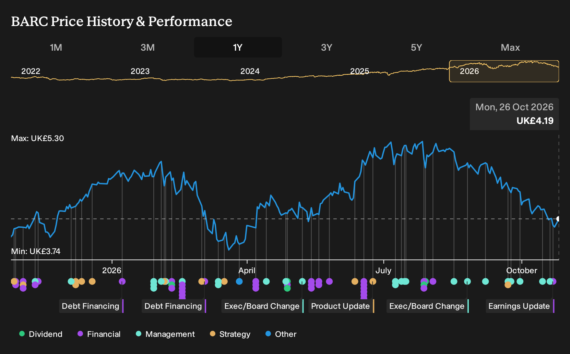Click 2025 on the overview timeline

coord(359,71)
